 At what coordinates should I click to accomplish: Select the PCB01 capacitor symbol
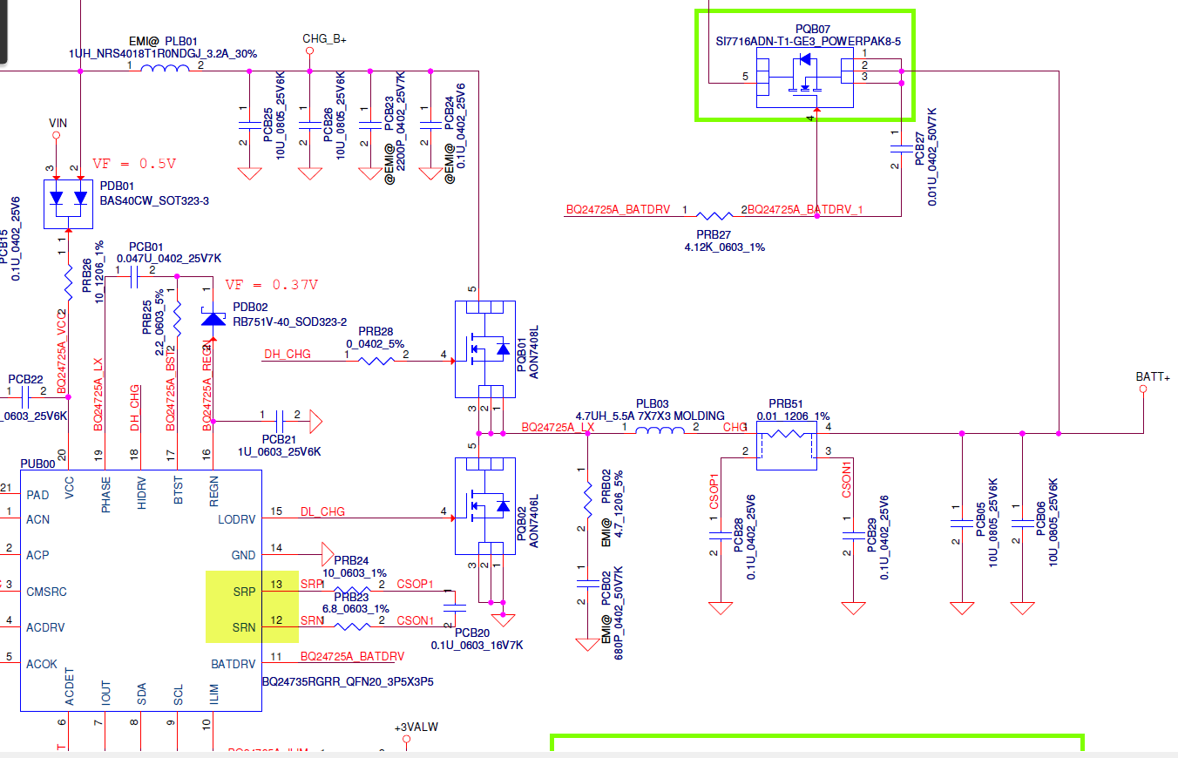pos(134,277)
